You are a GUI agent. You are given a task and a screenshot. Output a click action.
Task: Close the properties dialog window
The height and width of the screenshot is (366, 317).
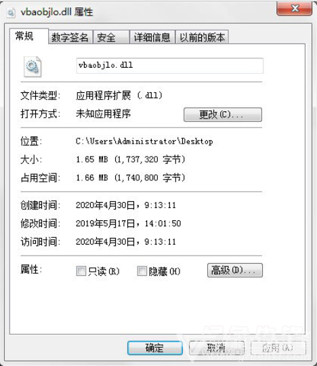pyautogui.click(x=295, y=9)
